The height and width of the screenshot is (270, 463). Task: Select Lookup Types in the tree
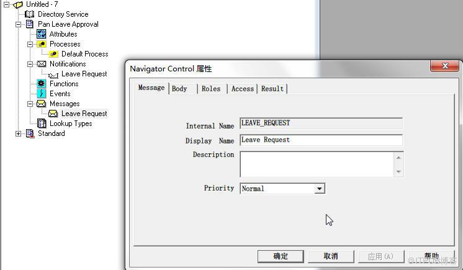(71, 124)
